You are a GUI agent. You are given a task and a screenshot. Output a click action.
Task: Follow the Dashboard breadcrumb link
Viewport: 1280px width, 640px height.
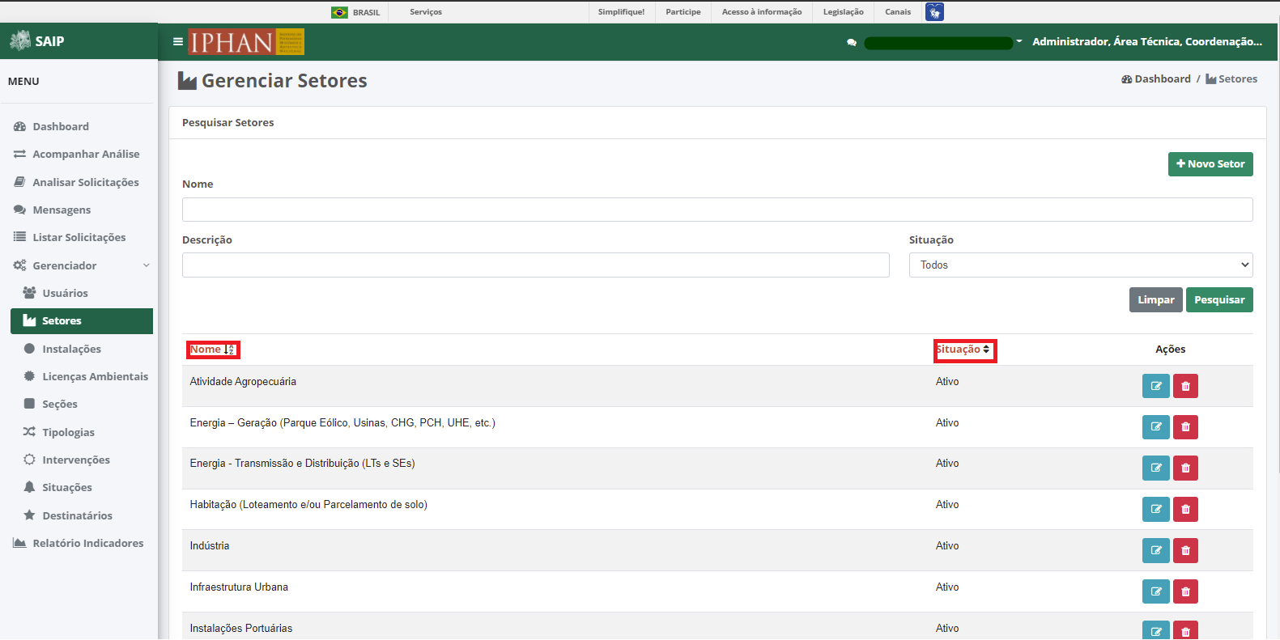pyautogui.click(x=1155, y=79)
